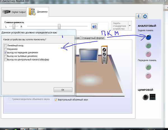Click the round digital coaxial connector icon

point(145,97)
